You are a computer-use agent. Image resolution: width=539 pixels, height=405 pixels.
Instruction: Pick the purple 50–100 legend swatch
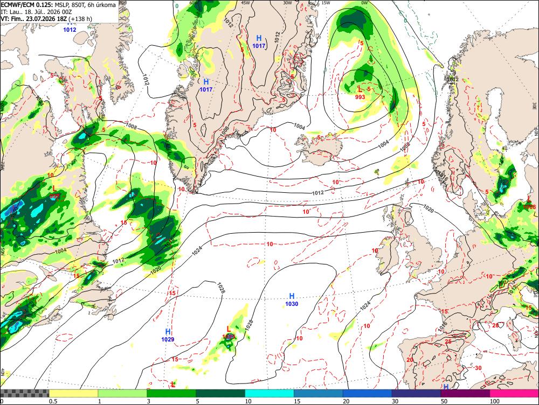(466, 393)
